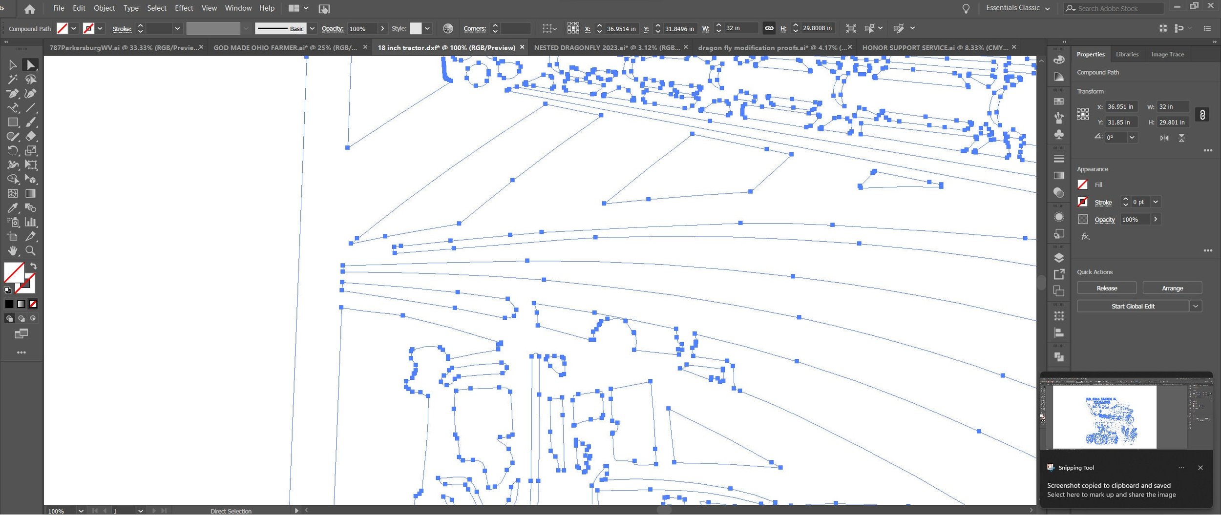Open Corners options link in control bar
The image size is (1221, 515).
[474, 29]
